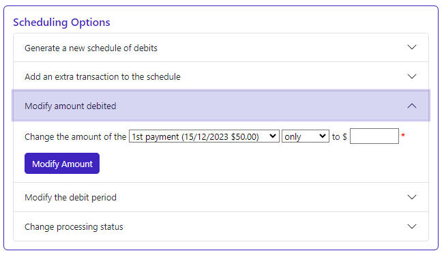Collapse Modify amount debited using the up chevron
Image resolution: width=444 pixels, height=253 pixels.
(x=412, y=106)
